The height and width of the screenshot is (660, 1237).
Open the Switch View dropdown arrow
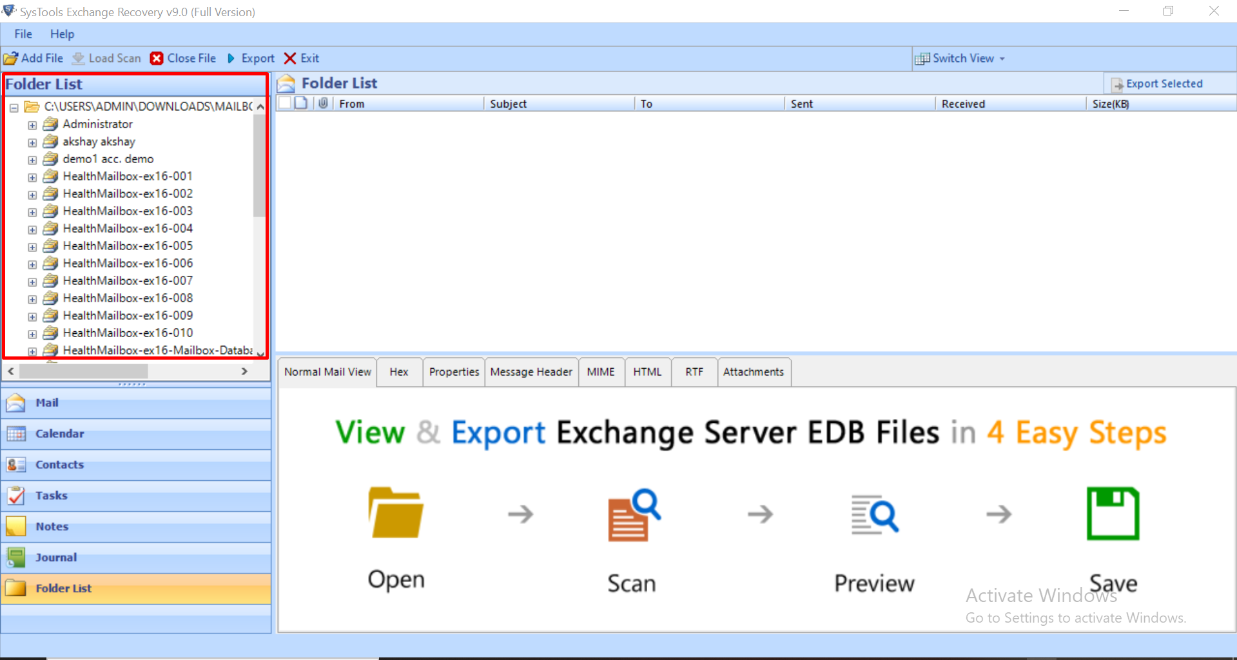(x=1002, y=59)
